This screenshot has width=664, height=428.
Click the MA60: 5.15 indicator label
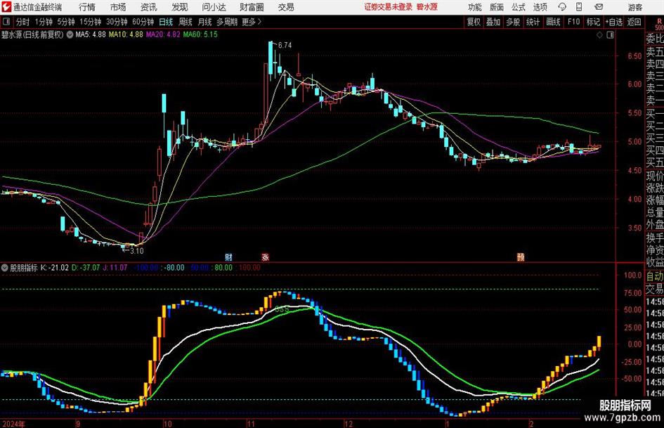click(200, 34)
